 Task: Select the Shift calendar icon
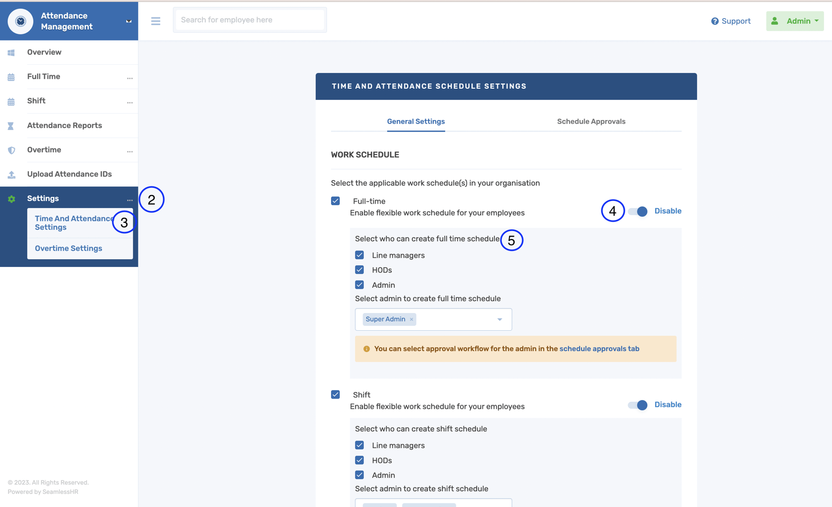pos(11,101)
